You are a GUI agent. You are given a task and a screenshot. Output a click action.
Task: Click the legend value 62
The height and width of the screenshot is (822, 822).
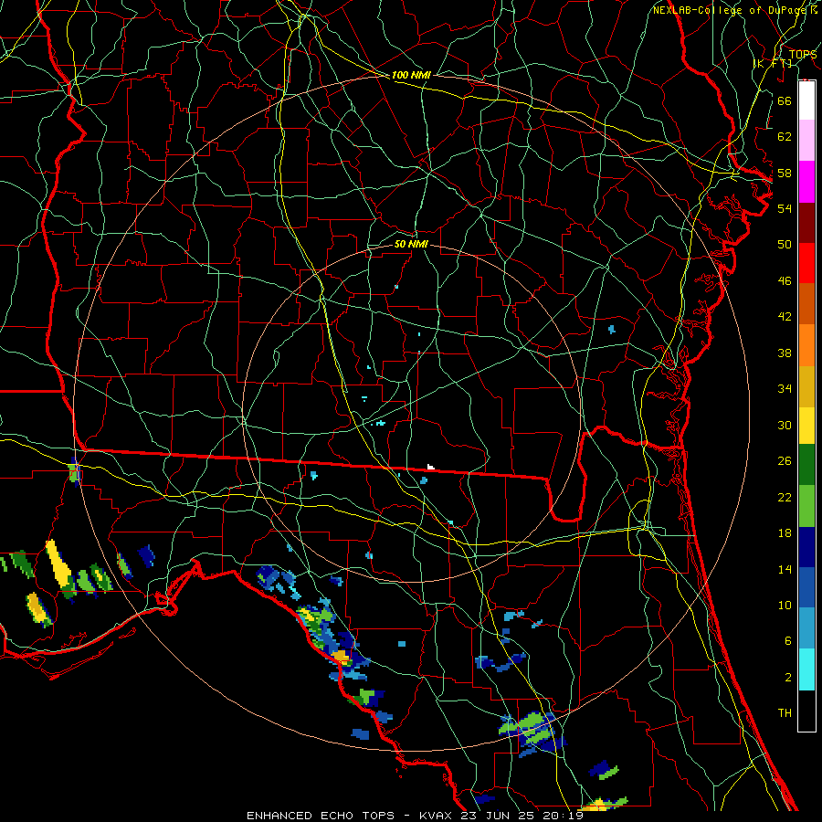point(785,137)
